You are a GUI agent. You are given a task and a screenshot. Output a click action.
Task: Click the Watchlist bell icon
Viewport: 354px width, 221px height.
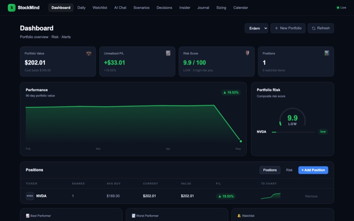[x=239, y=215]
